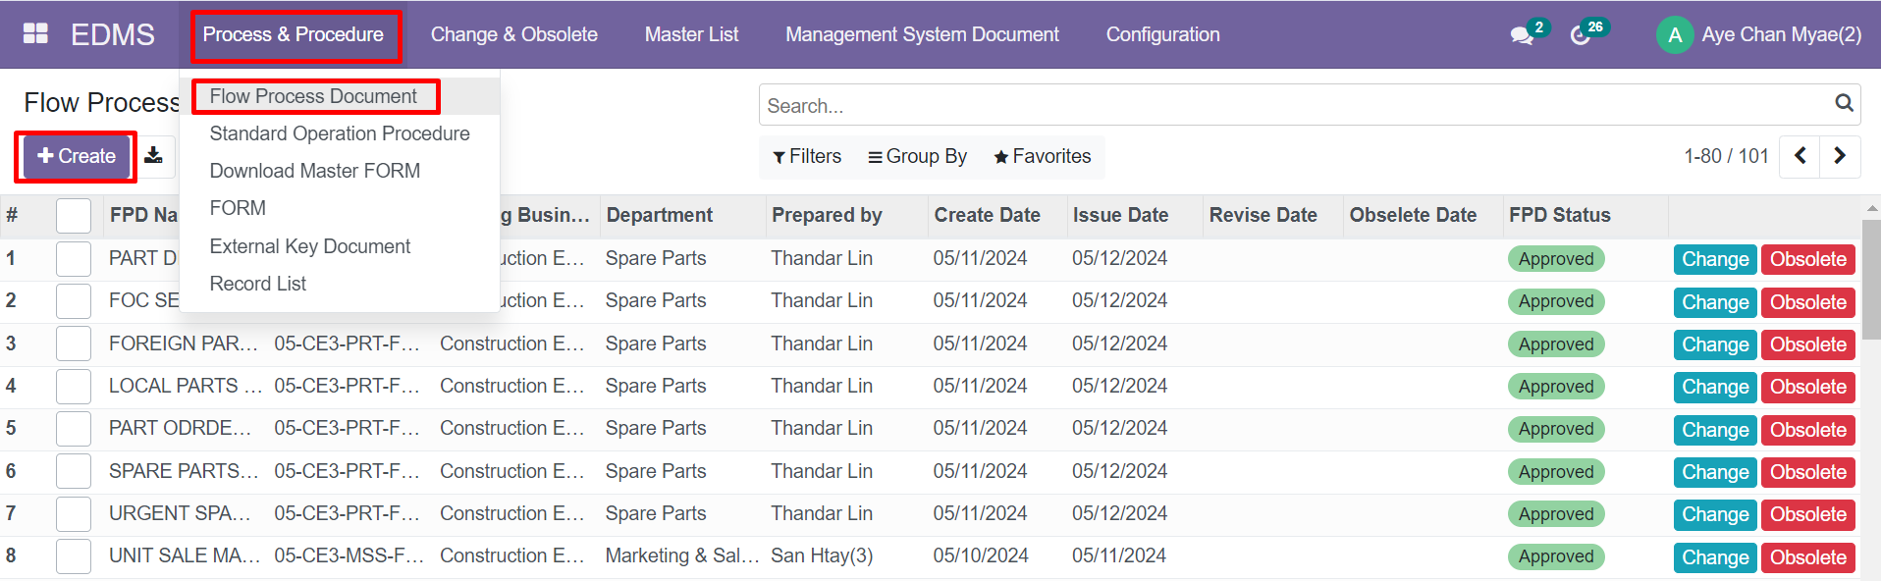Select checkbox for row 2
The image size is (1881, 581).
click(x=74, y=301)
